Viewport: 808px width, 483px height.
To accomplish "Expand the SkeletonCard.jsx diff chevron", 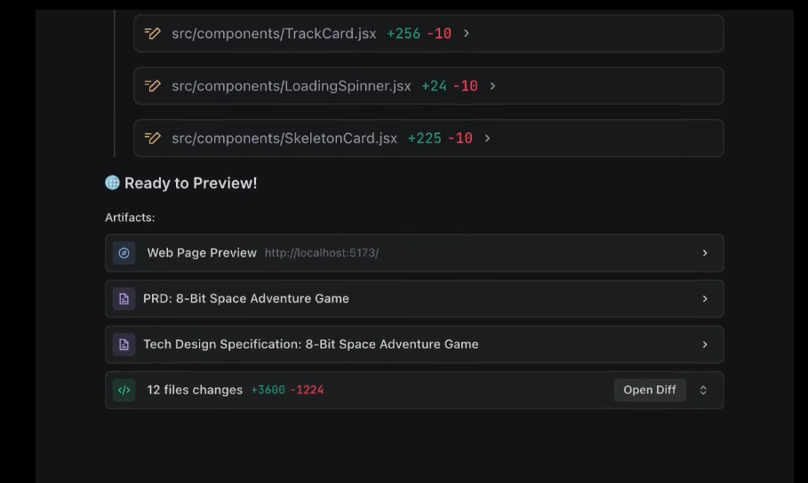I will coord(487,138).
